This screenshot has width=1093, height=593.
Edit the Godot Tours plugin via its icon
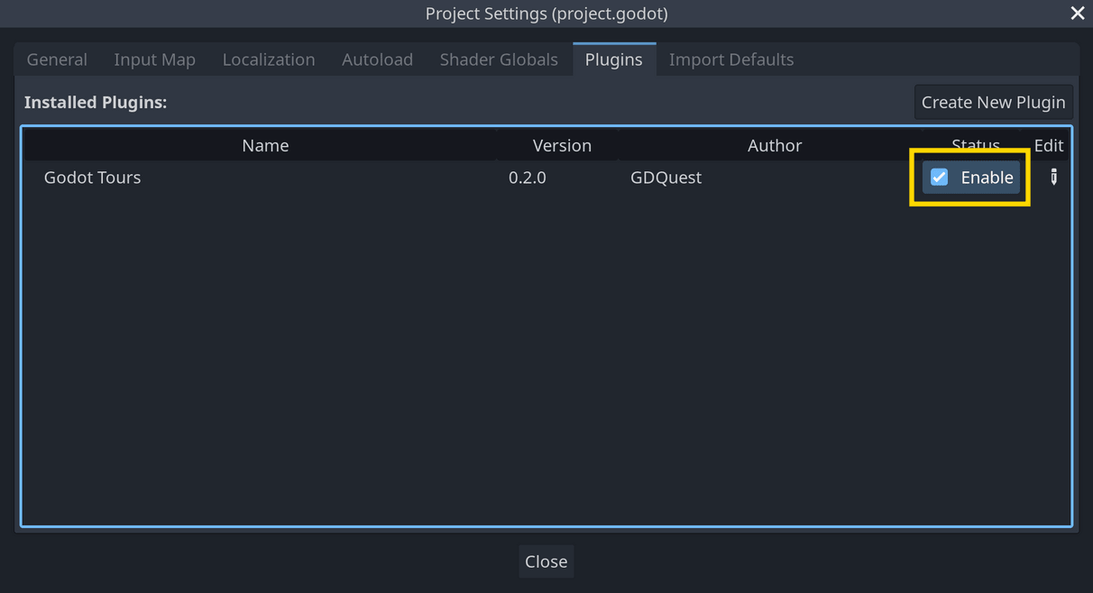click(1053, 178)
